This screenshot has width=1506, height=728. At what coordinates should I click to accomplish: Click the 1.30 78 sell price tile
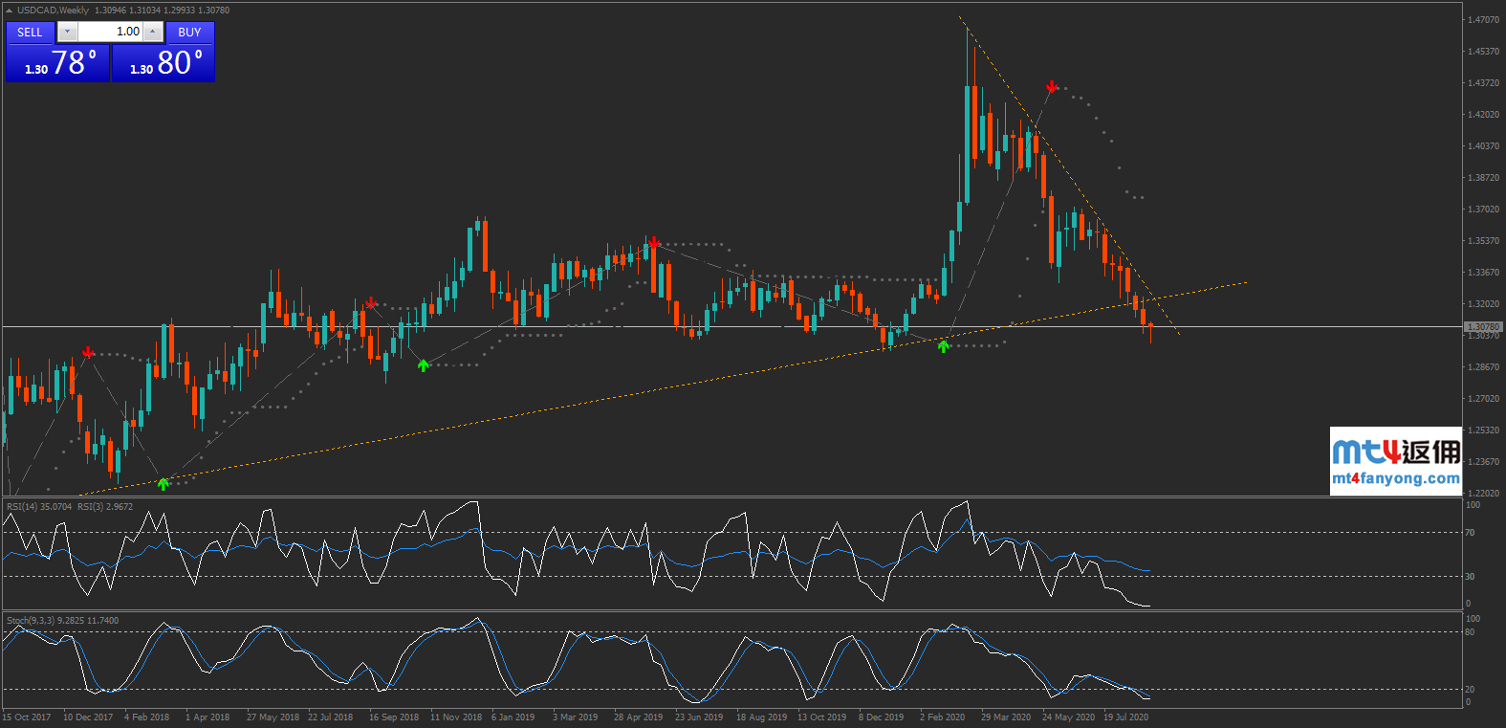(58, 63)
